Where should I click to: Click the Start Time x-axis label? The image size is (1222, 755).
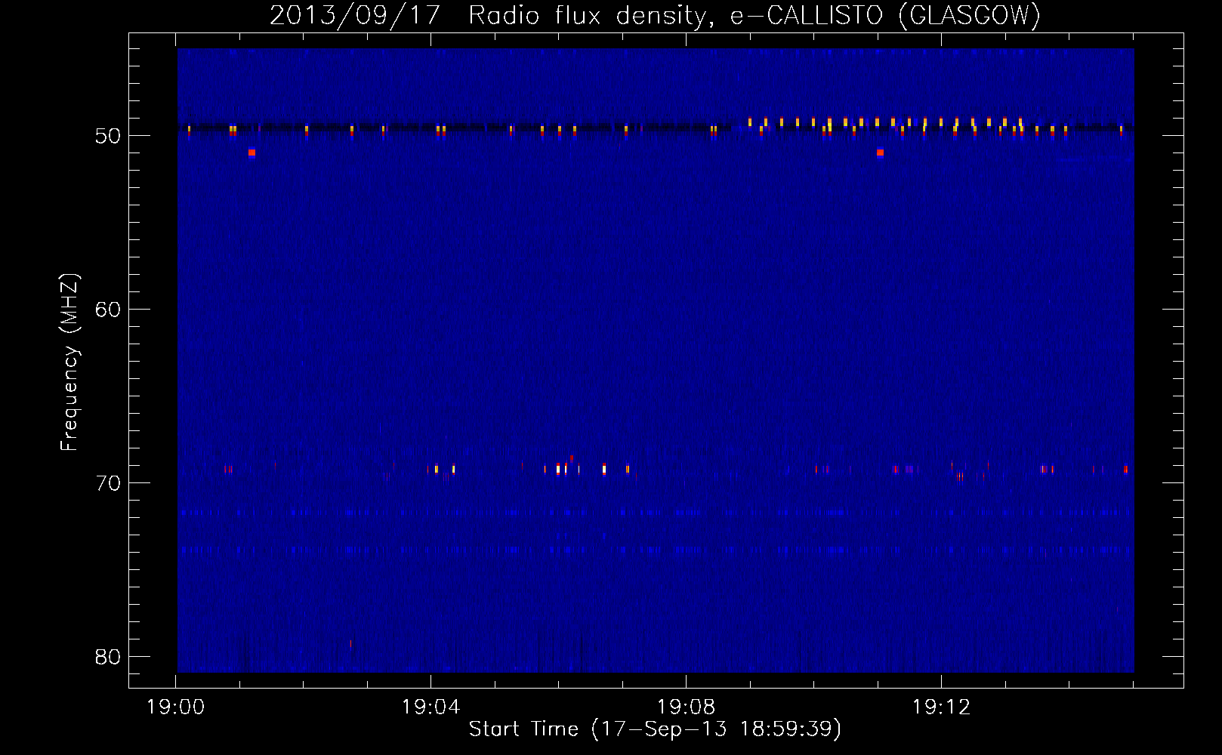pyautogui.click(x=655, y=729)
